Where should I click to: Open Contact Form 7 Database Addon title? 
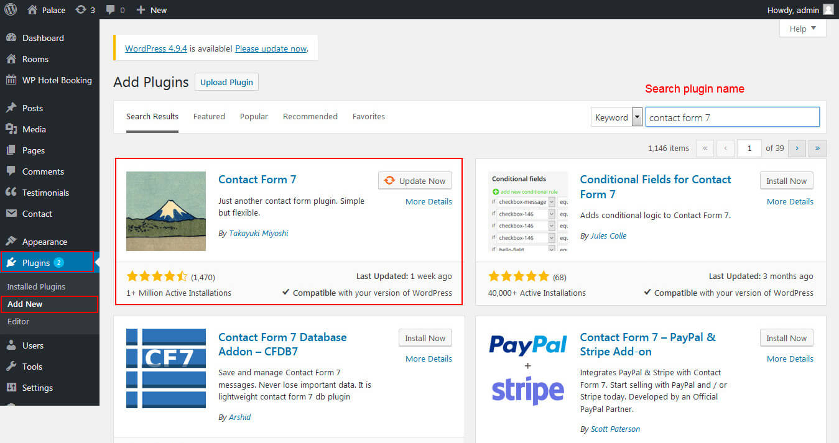pos(282,344)
